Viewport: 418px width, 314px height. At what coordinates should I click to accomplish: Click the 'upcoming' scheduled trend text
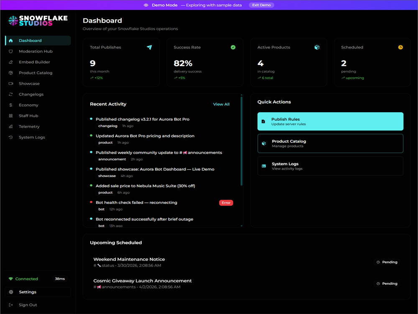pyautogui.click(x=354, y=78)
